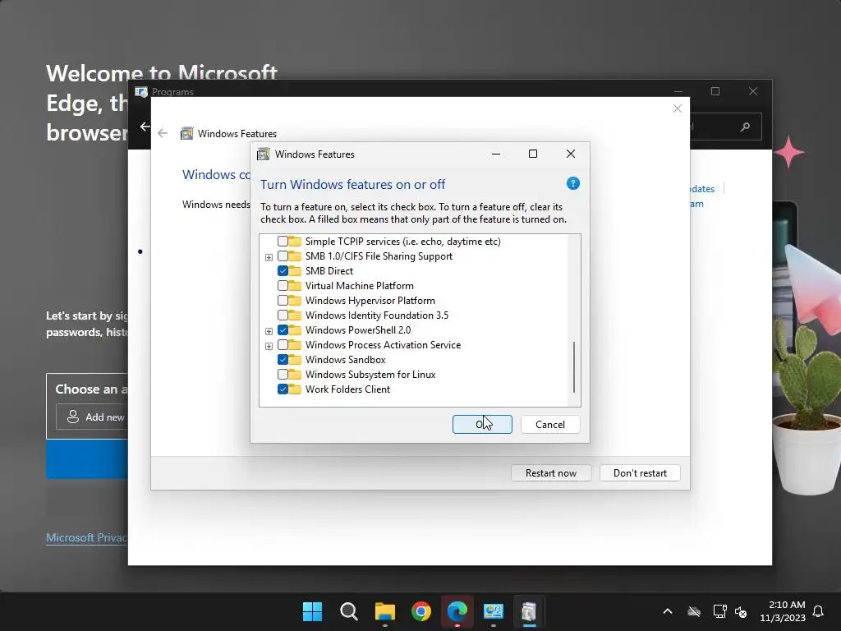Uncheck Windows PowerShell 2.0 checkbox

283,330
